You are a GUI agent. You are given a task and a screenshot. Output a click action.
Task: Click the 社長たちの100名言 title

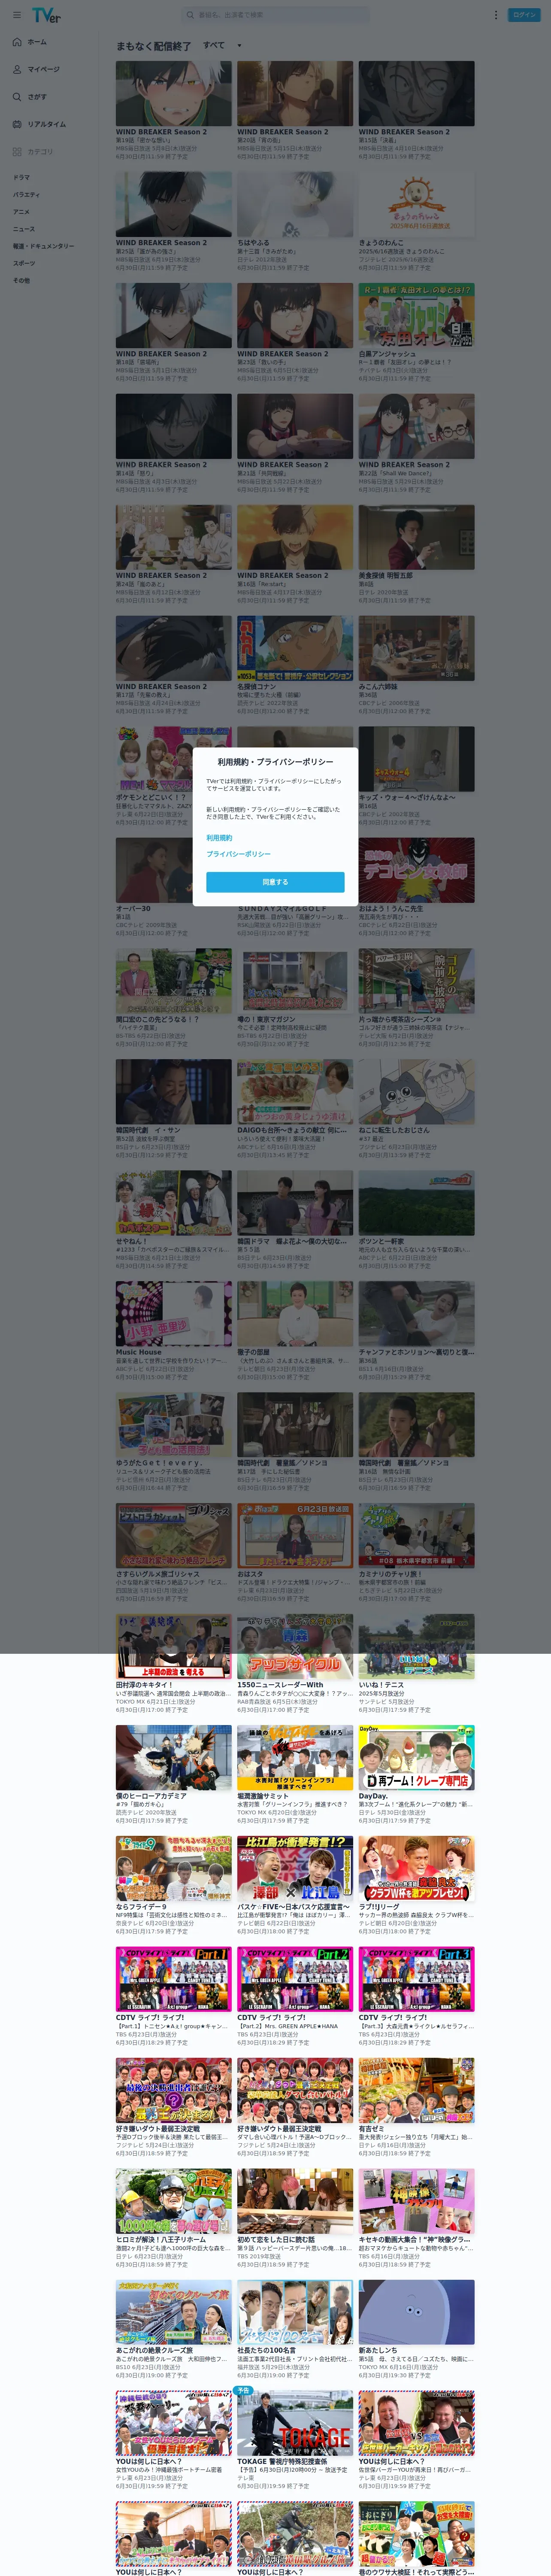pos(266,2351)
